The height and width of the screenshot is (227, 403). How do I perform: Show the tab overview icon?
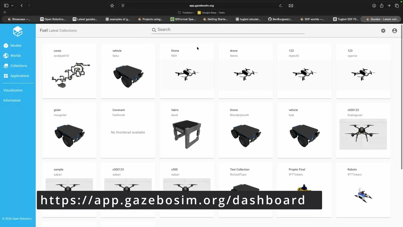coord(397,5)
